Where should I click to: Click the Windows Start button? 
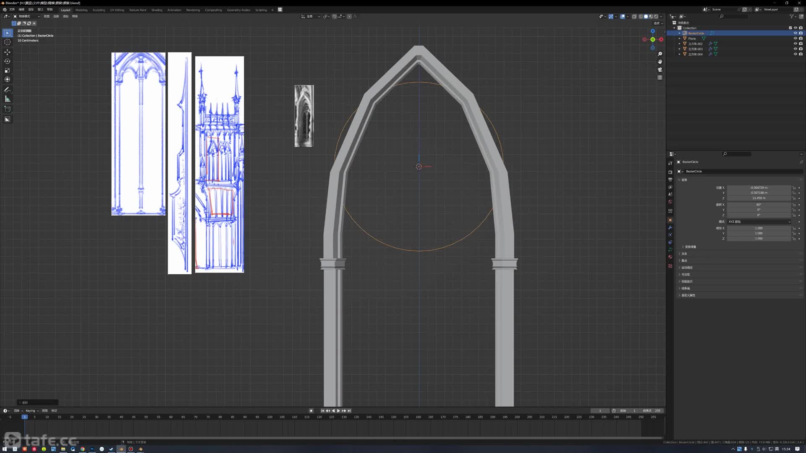click(5, 449)
